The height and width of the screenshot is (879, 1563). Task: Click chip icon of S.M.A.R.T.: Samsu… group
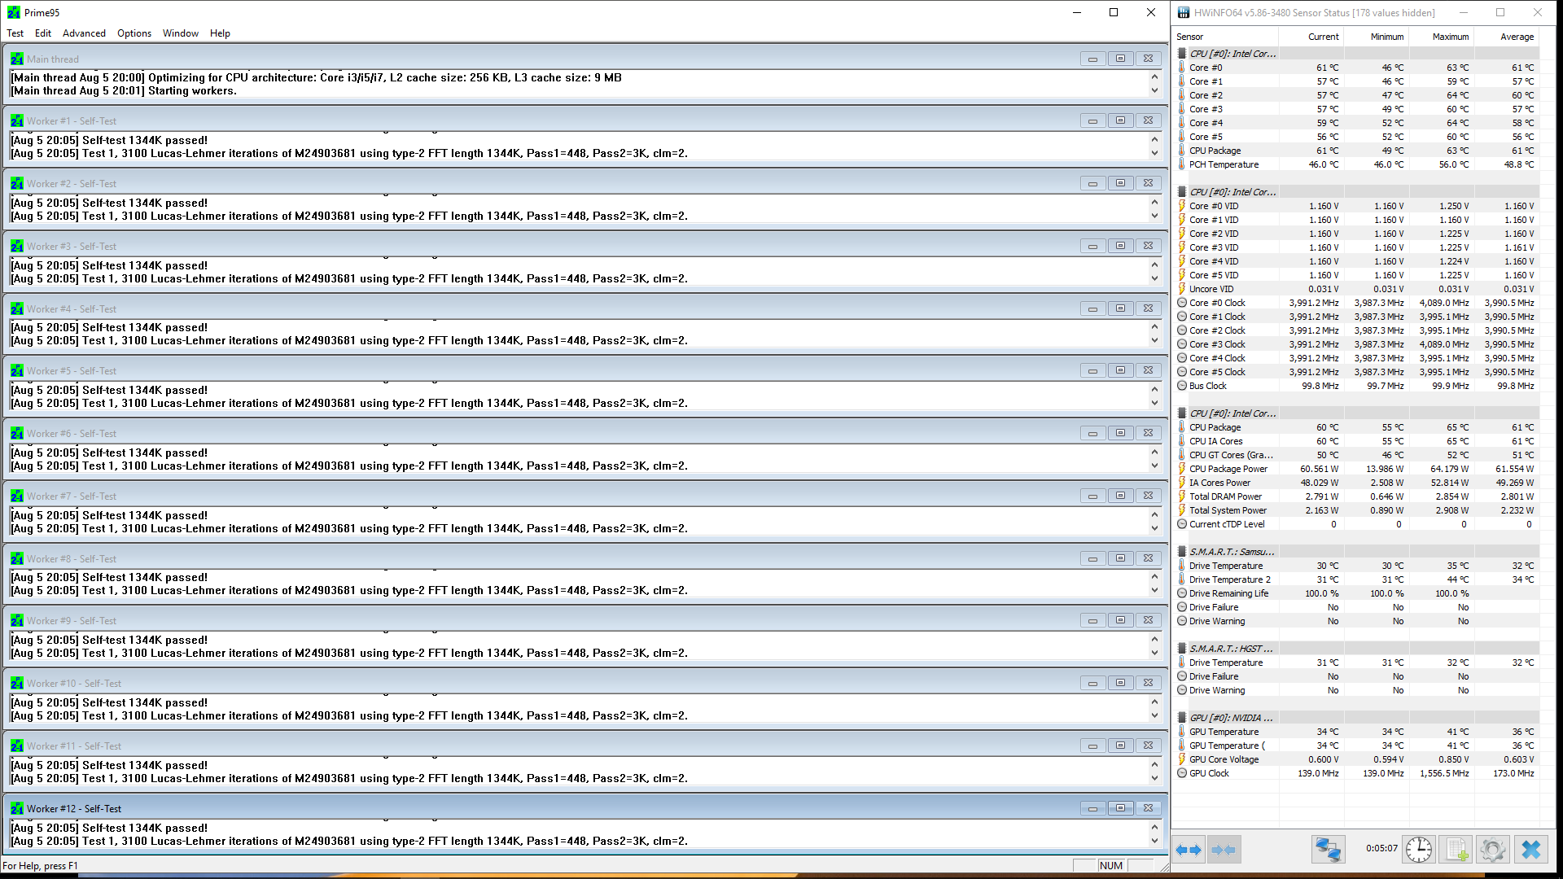1182,552
